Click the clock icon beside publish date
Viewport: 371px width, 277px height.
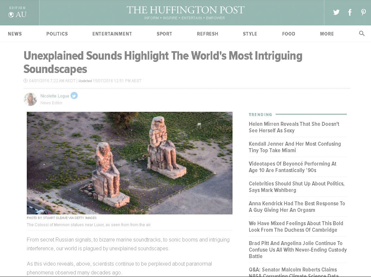click(25, 81)
